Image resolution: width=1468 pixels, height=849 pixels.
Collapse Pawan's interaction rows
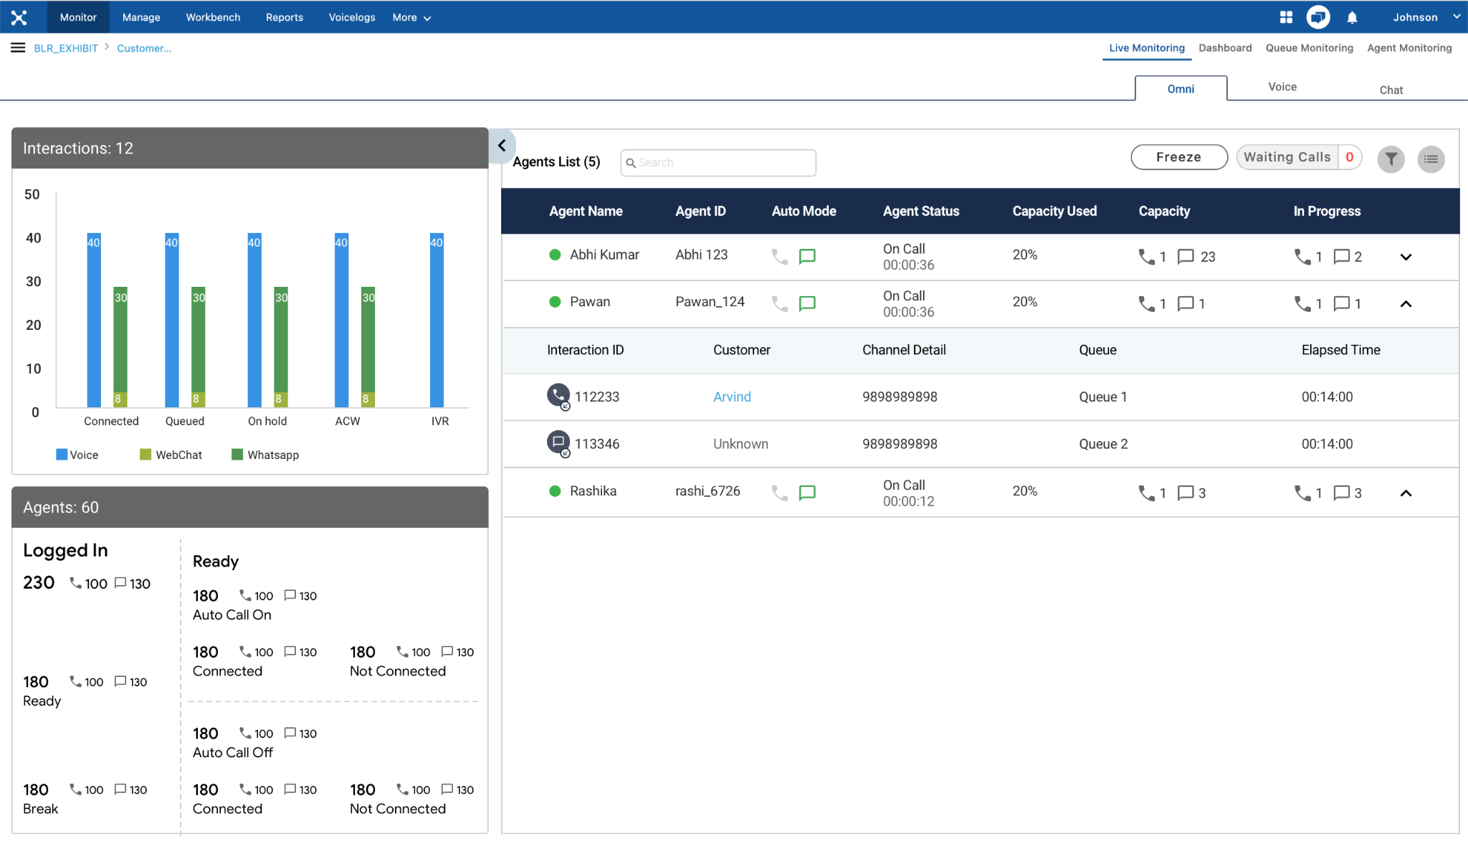(1406, 304)
